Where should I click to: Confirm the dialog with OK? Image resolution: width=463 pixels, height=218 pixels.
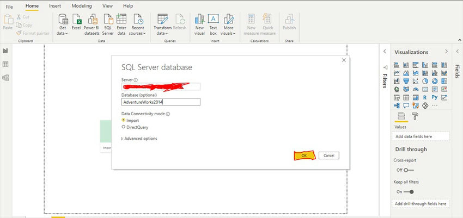click(x=304, y=155)
